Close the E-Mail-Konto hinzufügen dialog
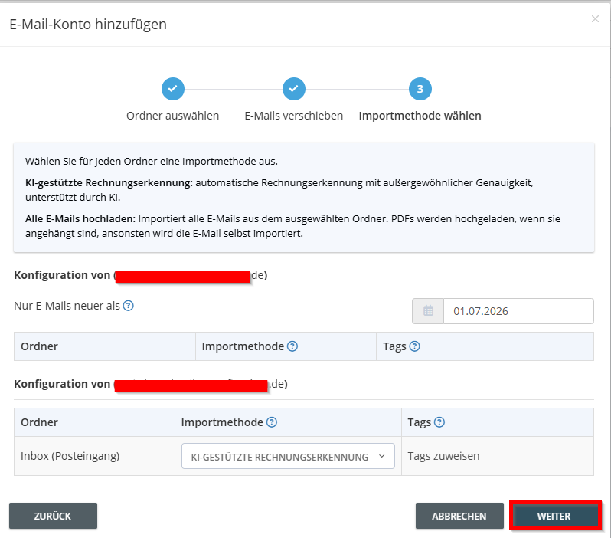Viewport: 611px width, 538px height. tap(595, 18)
